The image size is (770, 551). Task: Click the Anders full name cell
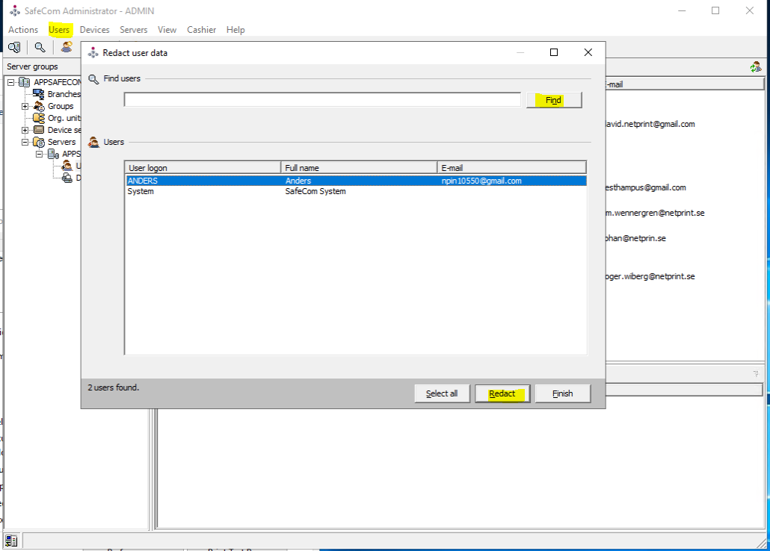click(x=298, y=181)
